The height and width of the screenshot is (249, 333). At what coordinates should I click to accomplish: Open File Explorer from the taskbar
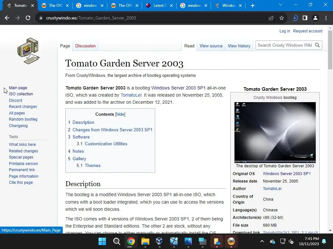coord(145,241)
